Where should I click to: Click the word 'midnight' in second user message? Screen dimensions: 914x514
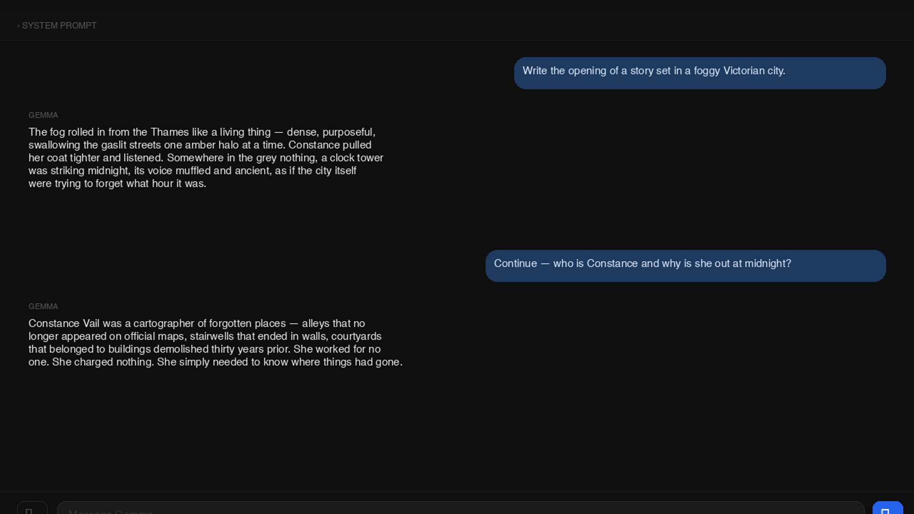[765, 264]
